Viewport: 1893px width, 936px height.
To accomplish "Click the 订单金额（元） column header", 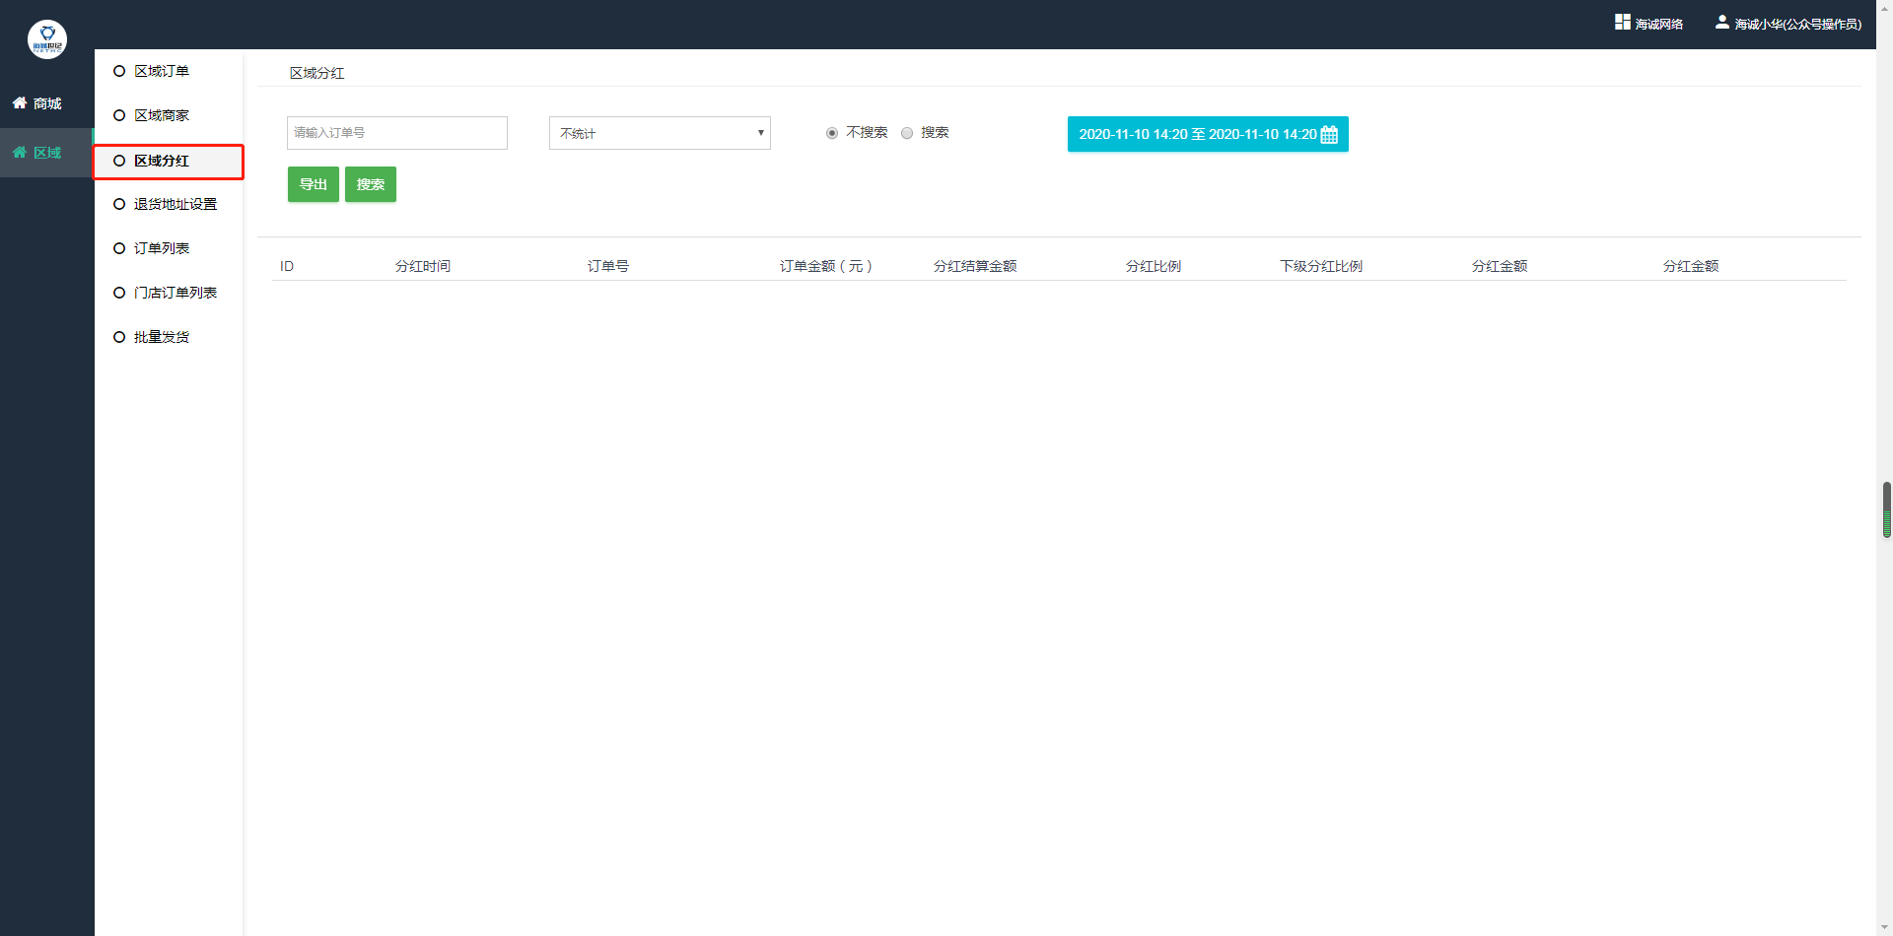I will tap(826, 266).
